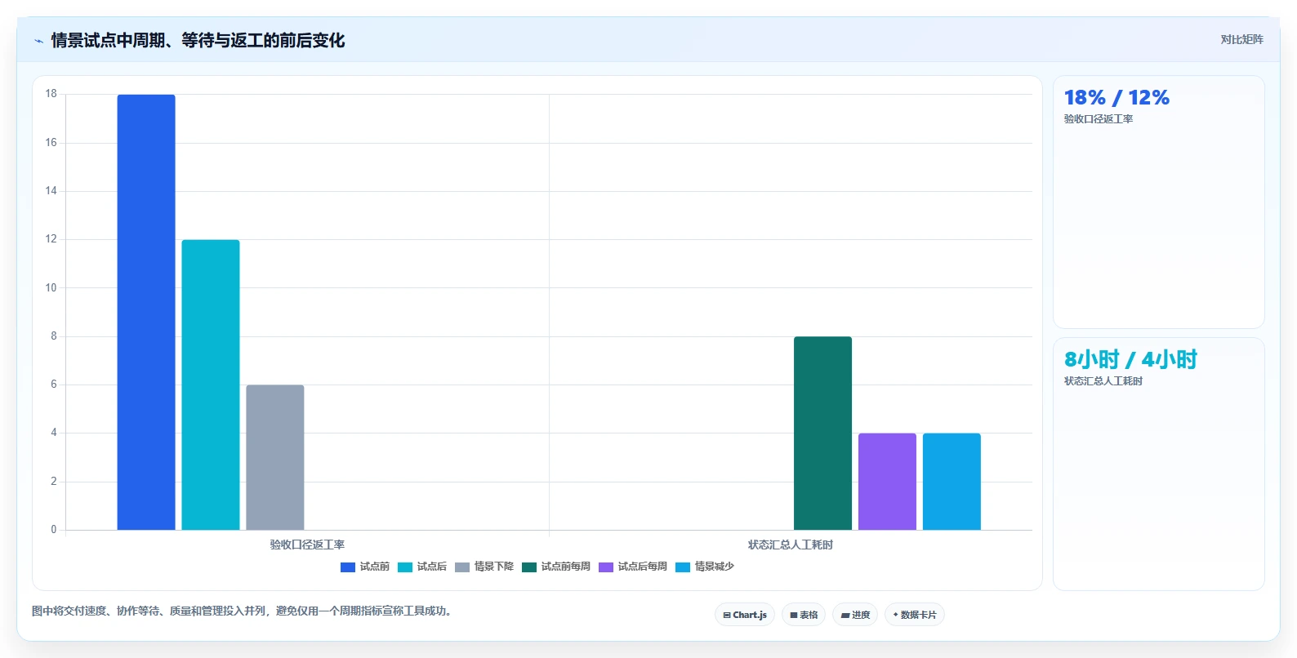This screenshot has height=658, width=1297.
Task: Click the 8小时 / 4小时 metric value
Action: tap(1130, 359)
